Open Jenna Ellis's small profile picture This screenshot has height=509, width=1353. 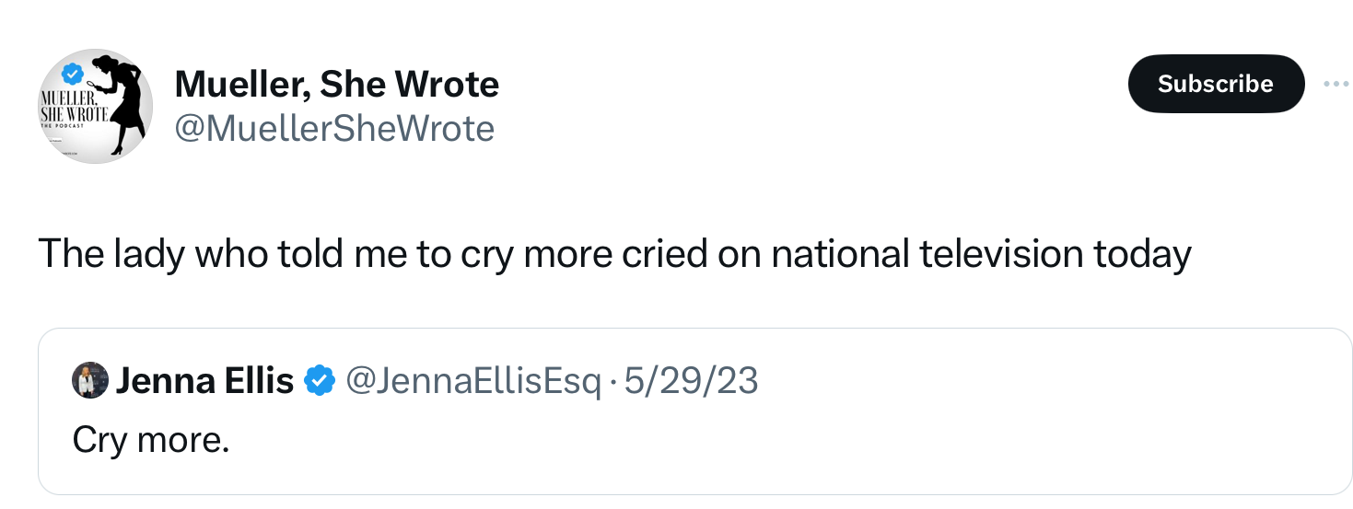(89, 380)
